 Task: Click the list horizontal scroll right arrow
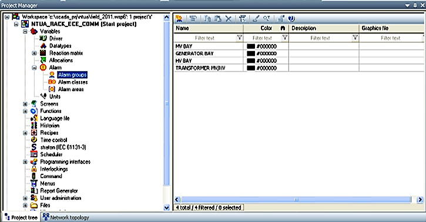pyautogui.click(x=420, y=200)
